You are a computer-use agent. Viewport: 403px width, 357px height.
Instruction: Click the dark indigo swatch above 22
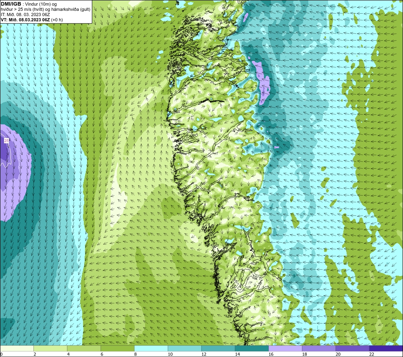point(386,348)
